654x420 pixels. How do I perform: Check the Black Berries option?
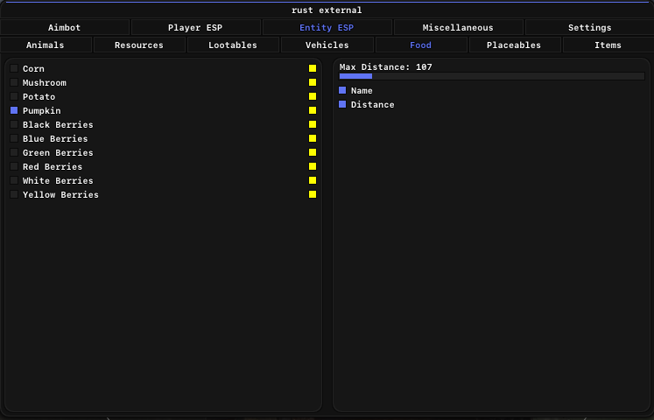click(x=14, y=124)
